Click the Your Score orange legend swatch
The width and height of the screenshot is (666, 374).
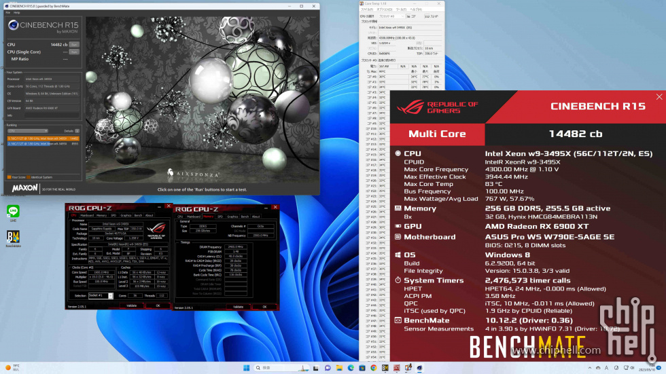coord(9,177)
